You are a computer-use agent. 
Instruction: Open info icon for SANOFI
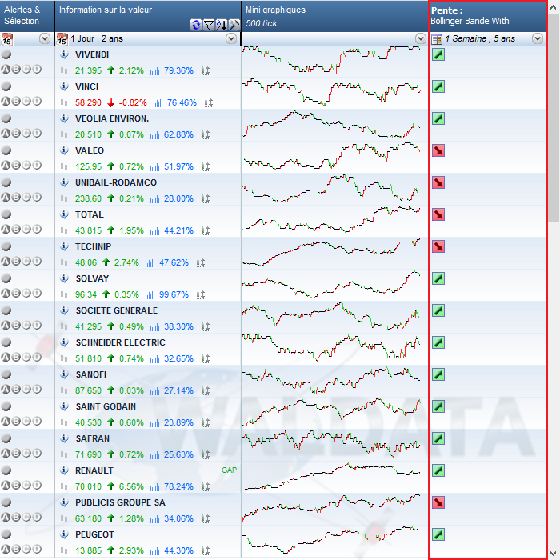pos(64,374)
